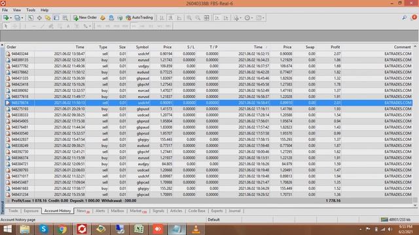
Task: Toggle the Data Window crosshair icon
Action: (39, 18)
